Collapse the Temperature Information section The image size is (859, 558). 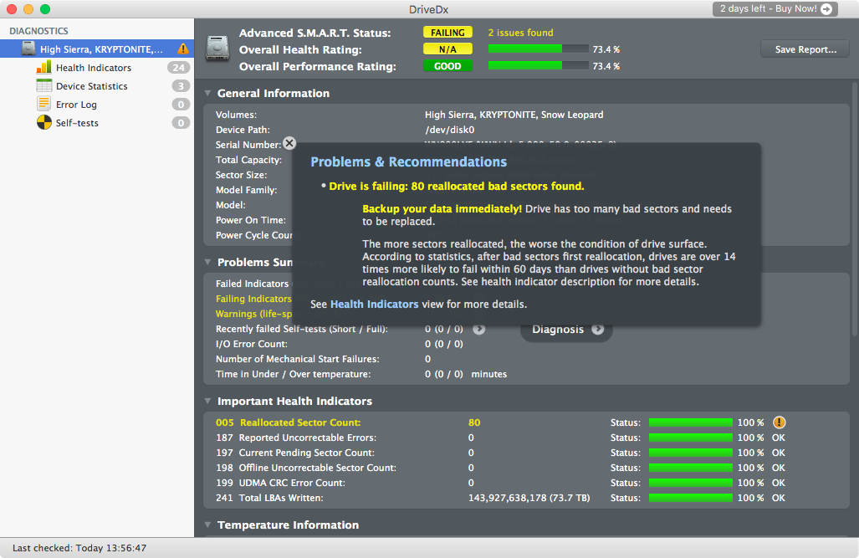point(207,525)
